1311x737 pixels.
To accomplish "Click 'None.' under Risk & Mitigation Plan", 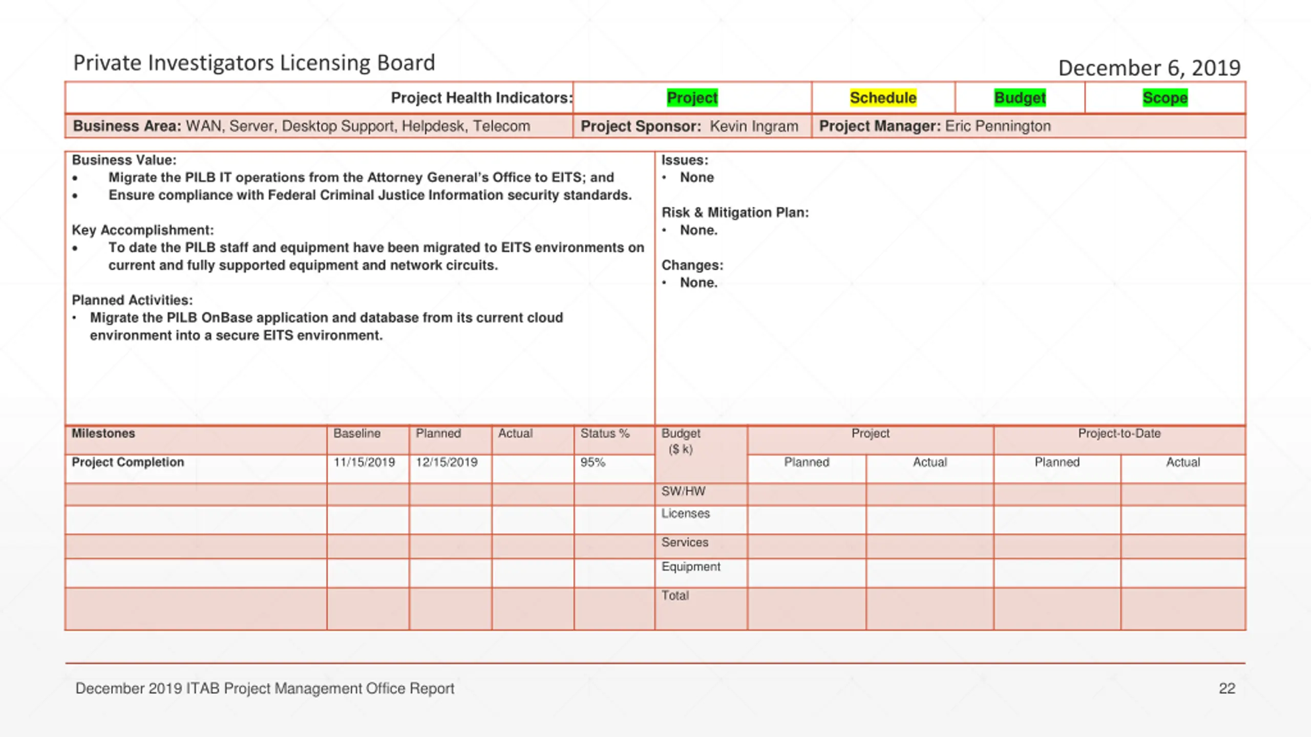I will [x=699, y=230].
